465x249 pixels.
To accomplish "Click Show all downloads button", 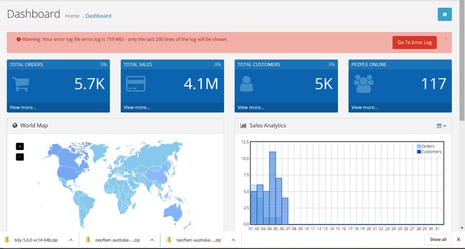I will coord(438,240).
